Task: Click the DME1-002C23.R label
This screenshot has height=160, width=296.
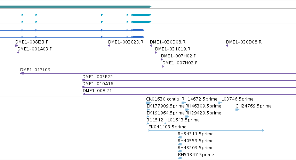Action: [126, 42]
